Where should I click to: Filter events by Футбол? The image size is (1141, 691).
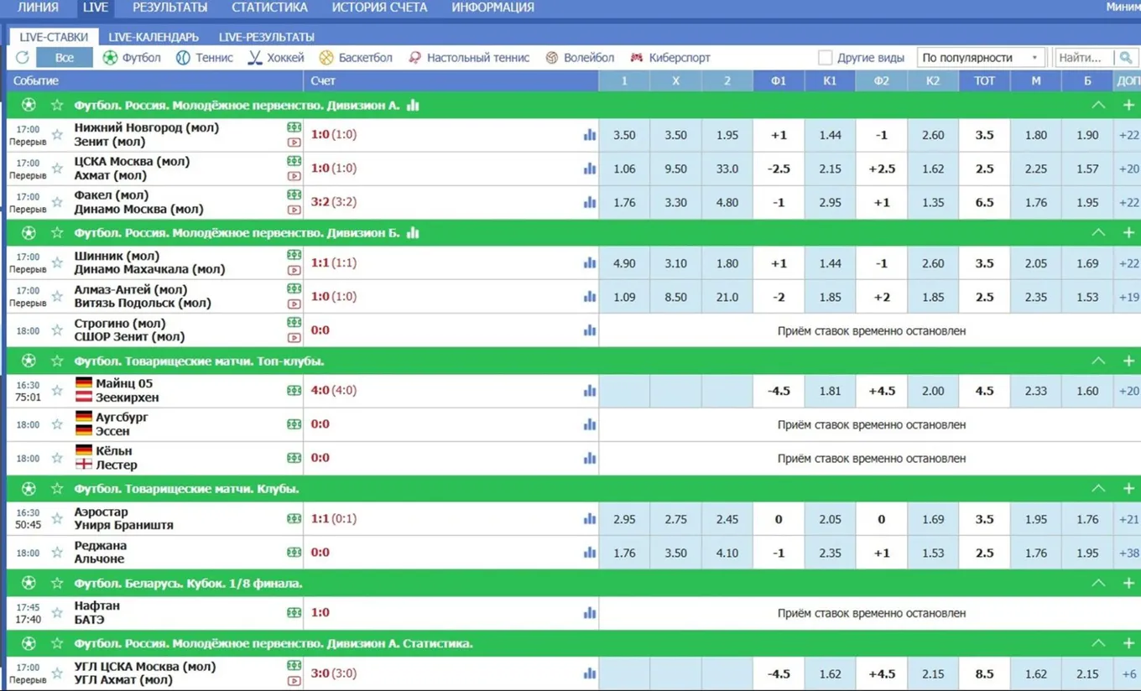pyautogui.click(x=132, y=58)
